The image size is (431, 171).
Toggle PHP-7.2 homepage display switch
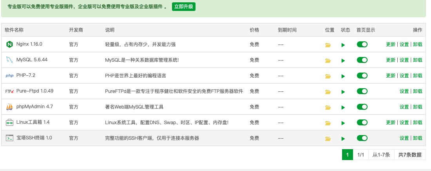pos(362,75)
